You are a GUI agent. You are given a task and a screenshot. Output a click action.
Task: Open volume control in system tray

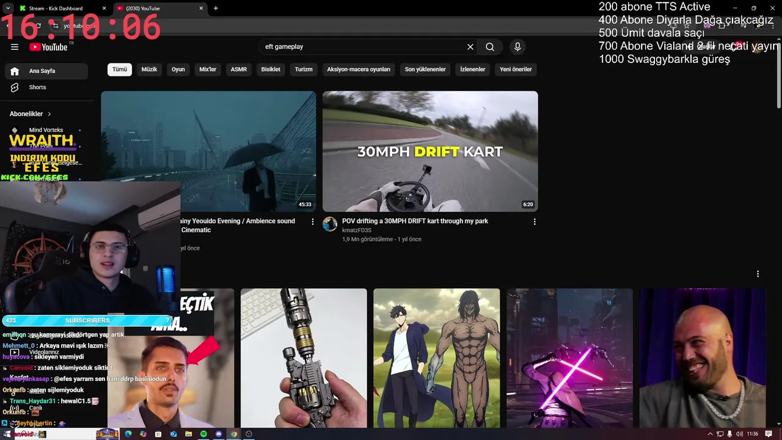739,434
